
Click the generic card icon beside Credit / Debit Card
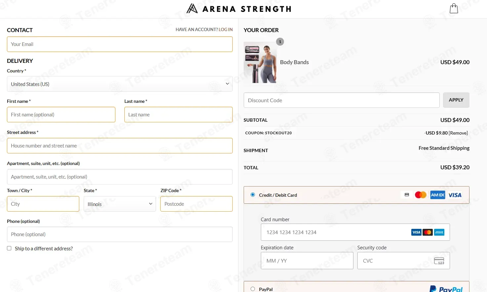pos(407,195)
